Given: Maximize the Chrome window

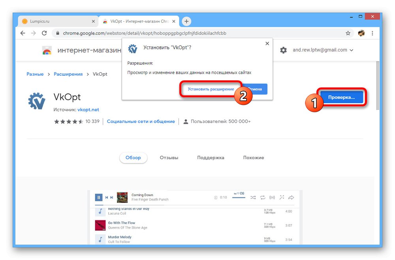Looking at the screenshot, I should click(x=361, y=17).
